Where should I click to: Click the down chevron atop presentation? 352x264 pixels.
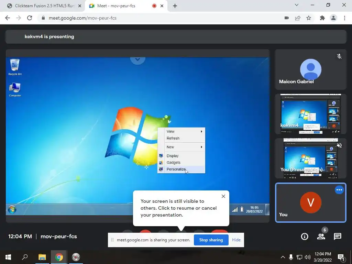coord(137,59)
